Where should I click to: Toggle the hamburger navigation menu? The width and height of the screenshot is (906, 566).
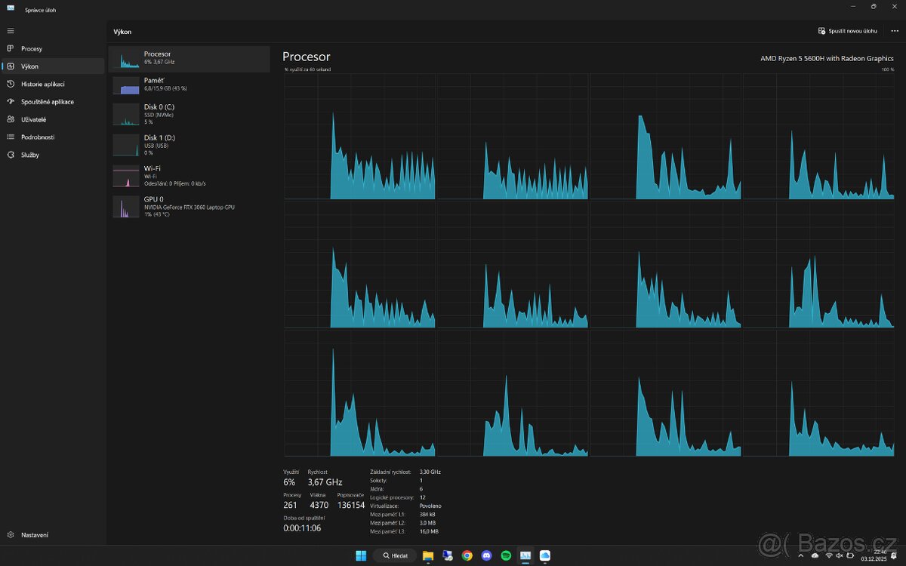pos(11,31)
